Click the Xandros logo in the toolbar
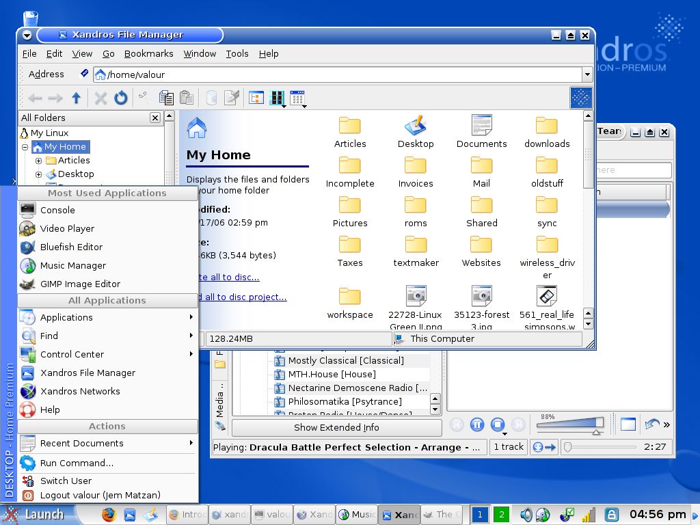Image resolution: width=700 pixels, height=525 pixels. (581, 98)
